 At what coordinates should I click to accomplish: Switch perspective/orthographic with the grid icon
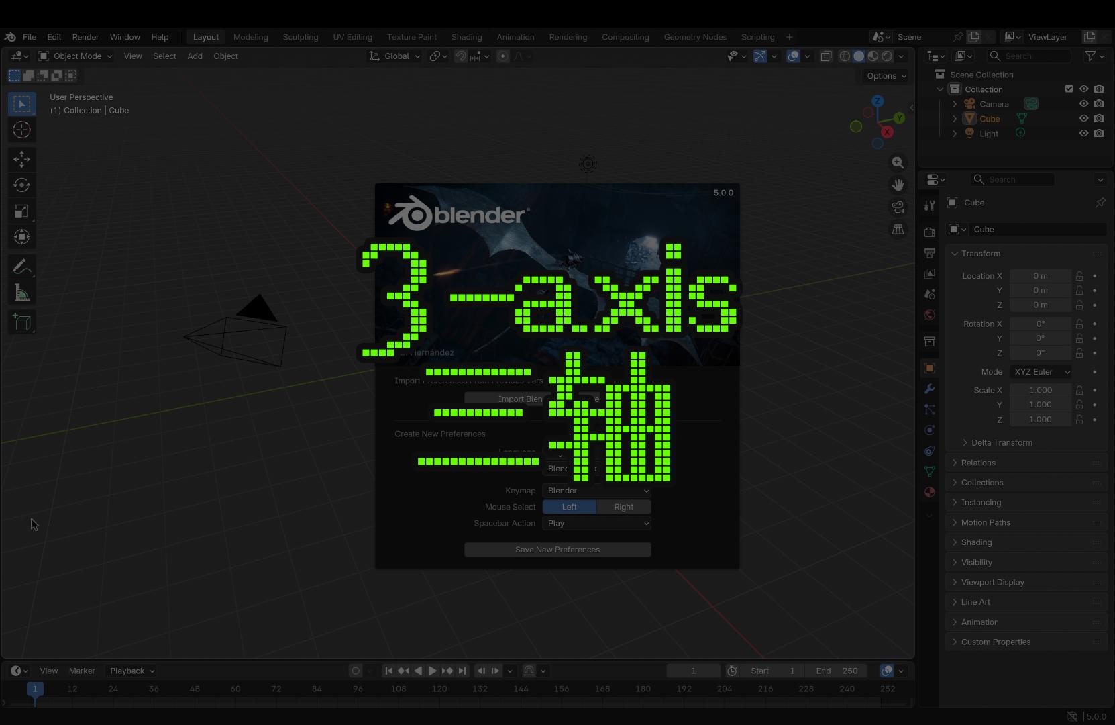pyautogui.click(x=898, y=230)
